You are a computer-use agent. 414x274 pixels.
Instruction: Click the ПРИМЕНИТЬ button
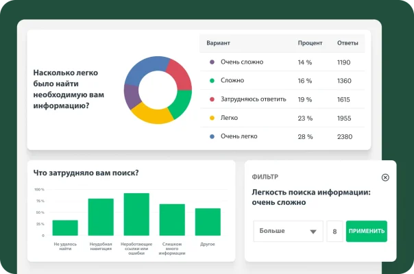(x=366, y=232)
